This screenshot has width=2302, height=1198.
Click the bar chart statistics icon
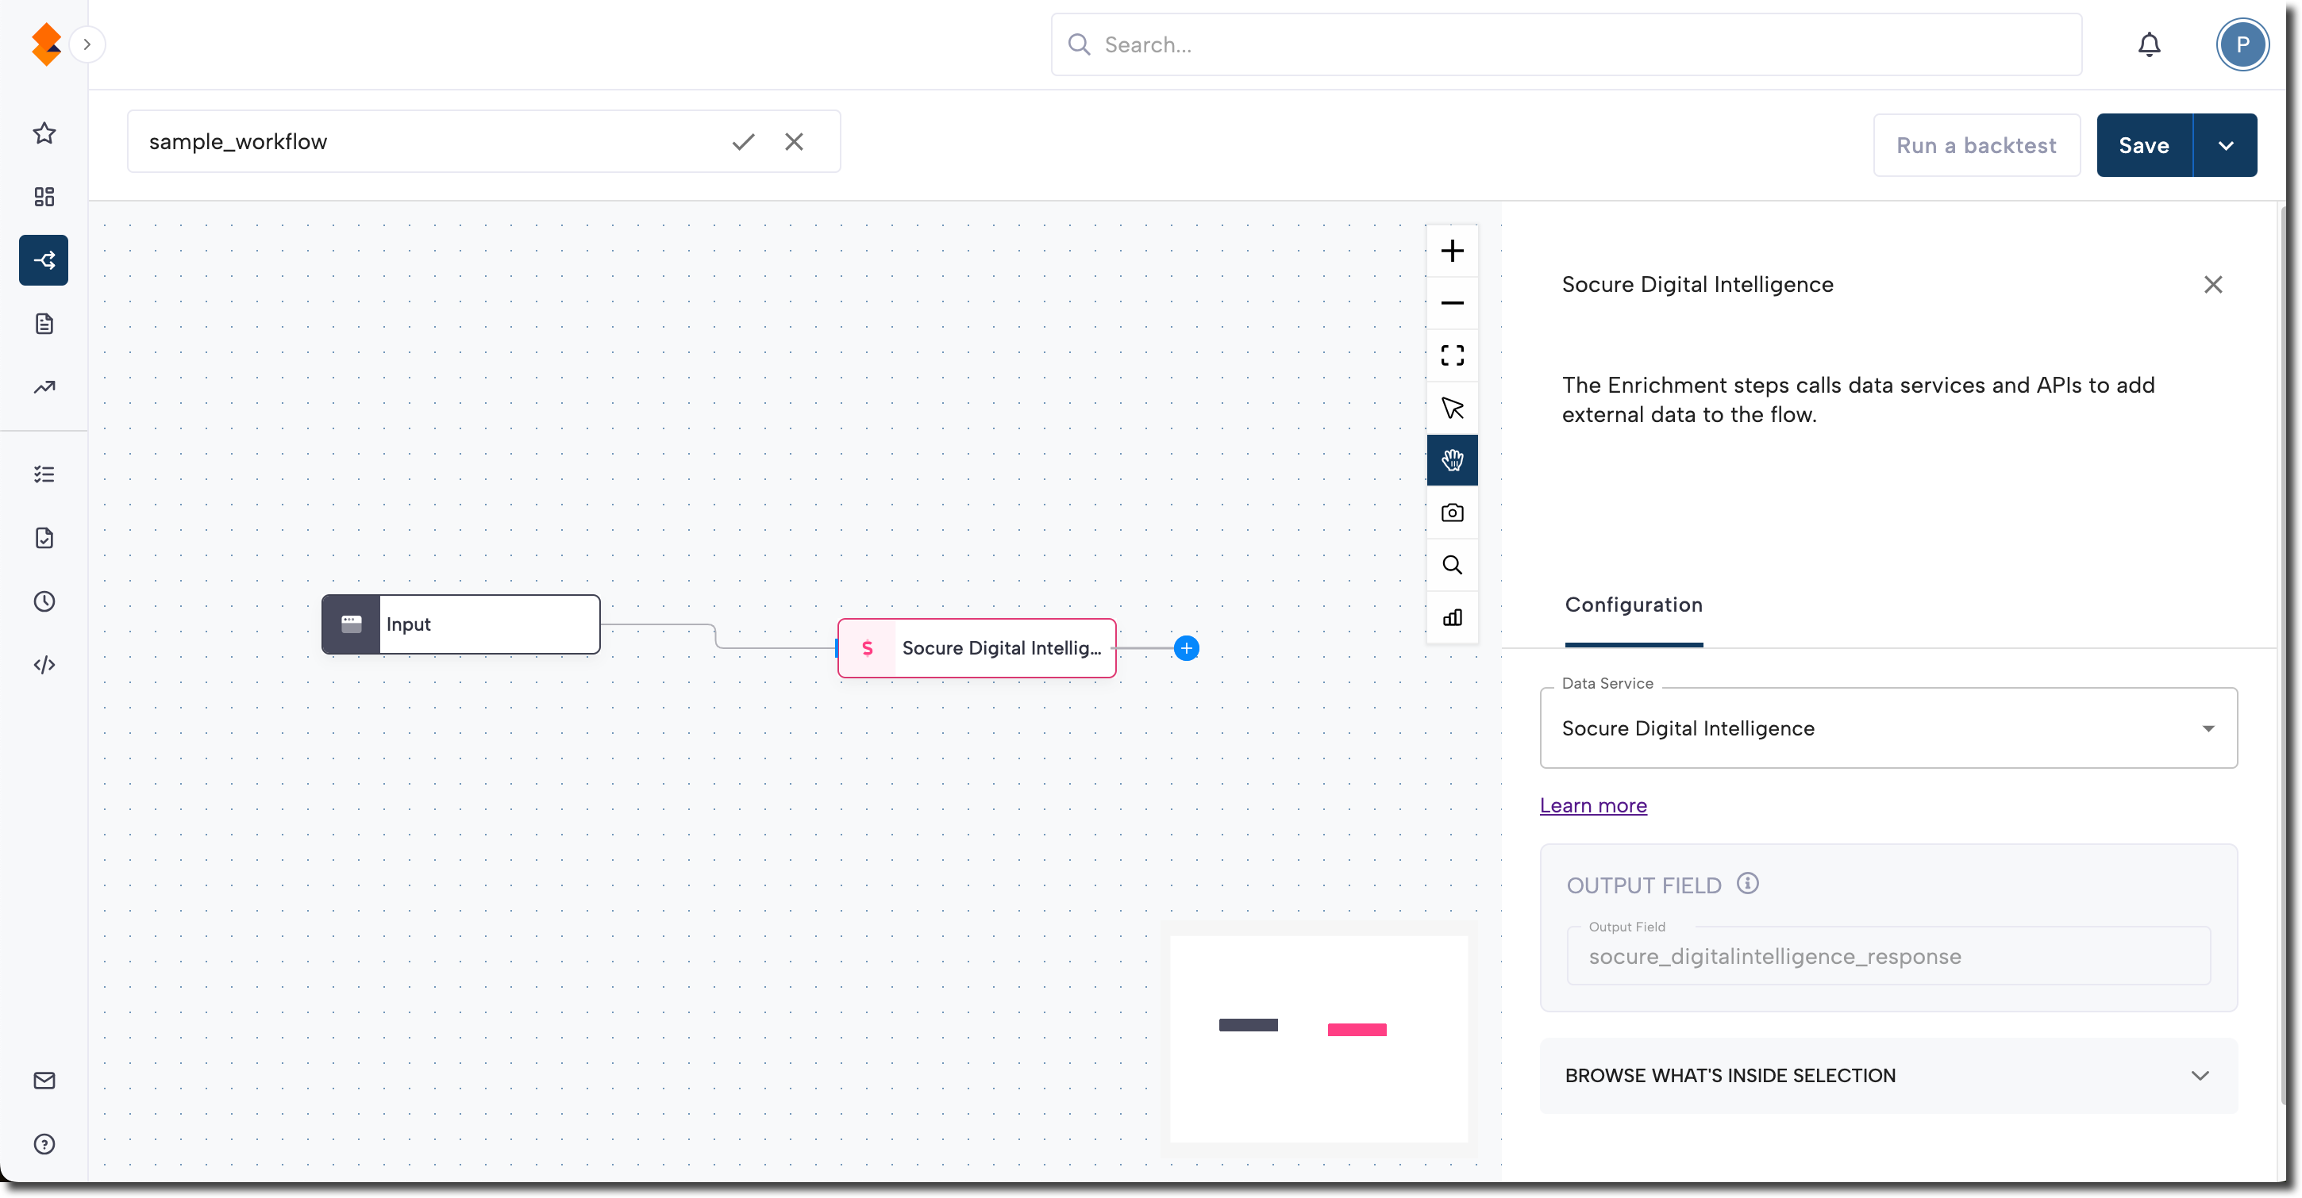point(1452,617)
